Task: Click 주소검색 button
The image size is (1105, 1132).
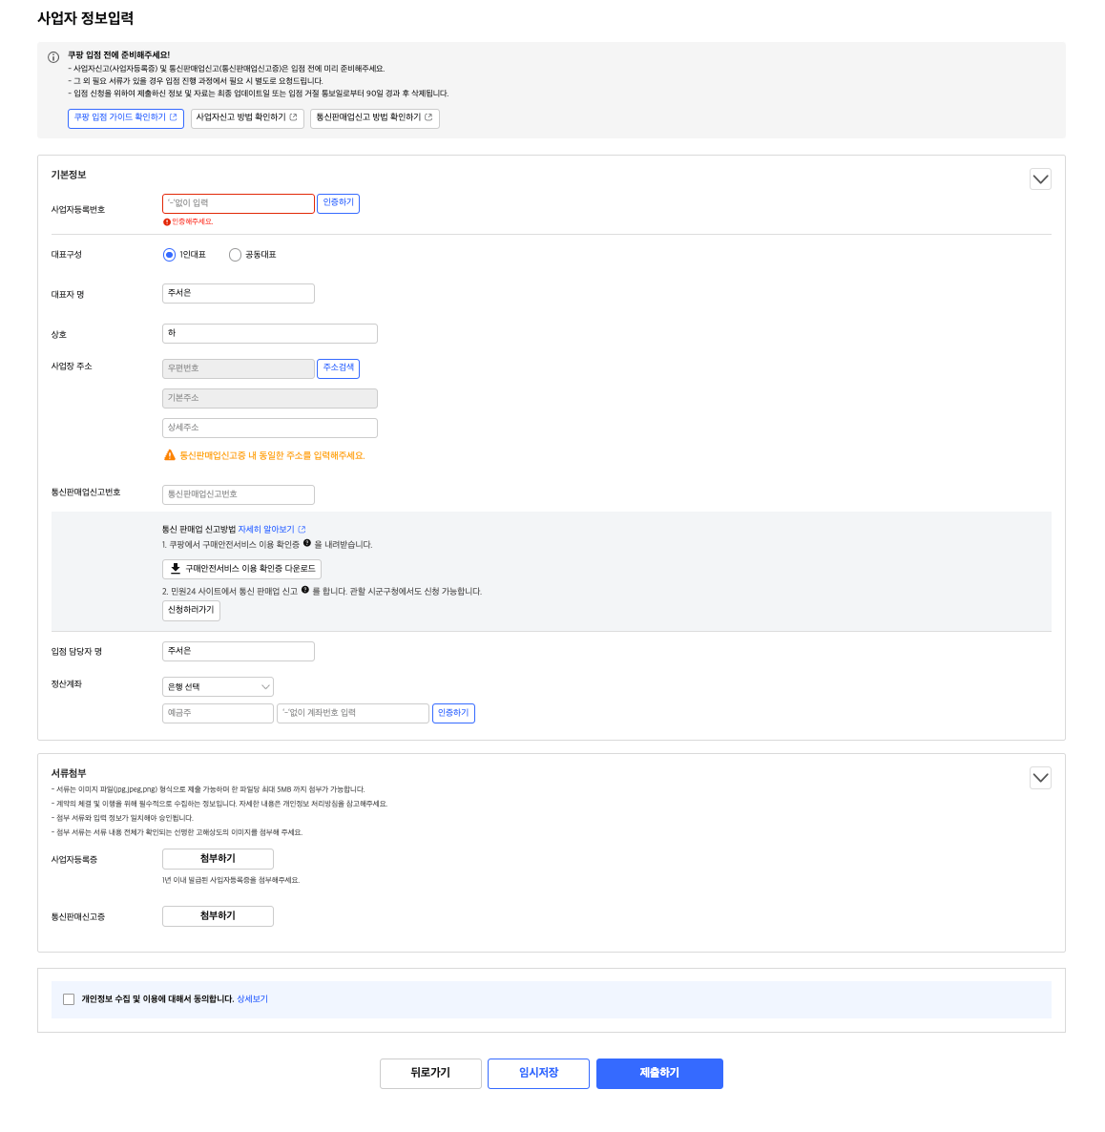Action: tap(339, 368)
